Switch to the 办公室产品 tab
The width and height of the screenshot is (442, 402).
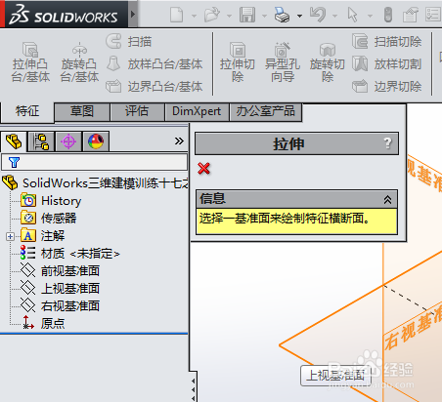pyautogui.click(x=266, y=111)
